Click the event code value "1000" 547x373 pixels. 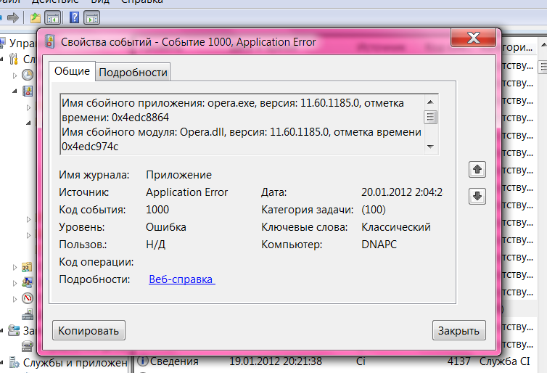tap(157, 210)
